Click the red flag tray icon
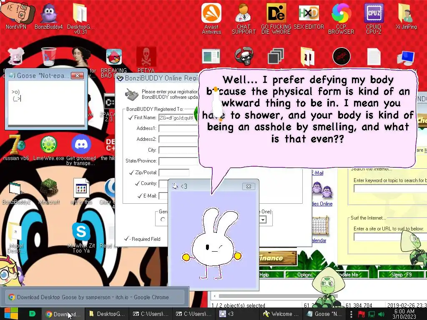Screen dimensions: 427x320 pyautogui.click(x=362, y=314)
